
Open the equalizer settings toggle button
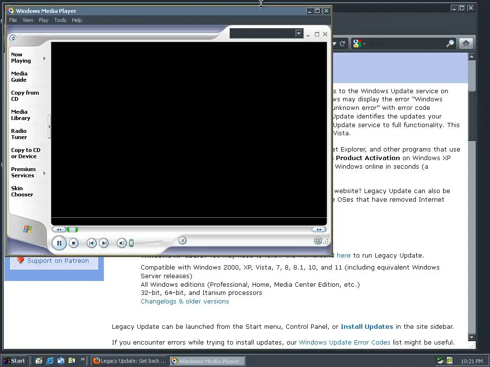[182, 240]
